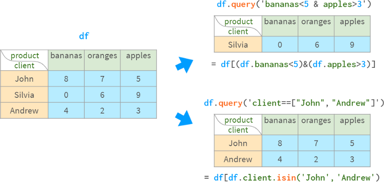Click the bananas<5 & apples>3 query code

[294, 4]
